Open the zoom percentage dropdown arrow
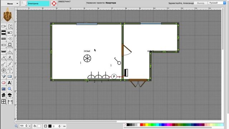The image size is (229, 129). click(x=30, y=126)
